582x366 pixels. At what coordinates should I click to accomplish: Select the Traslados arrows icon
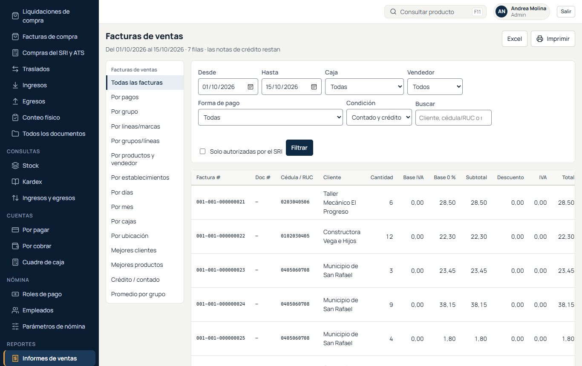(15, 69)
